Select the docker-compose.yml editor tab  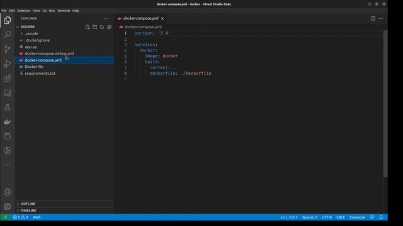pyautogui.click(x=141, y=18)
